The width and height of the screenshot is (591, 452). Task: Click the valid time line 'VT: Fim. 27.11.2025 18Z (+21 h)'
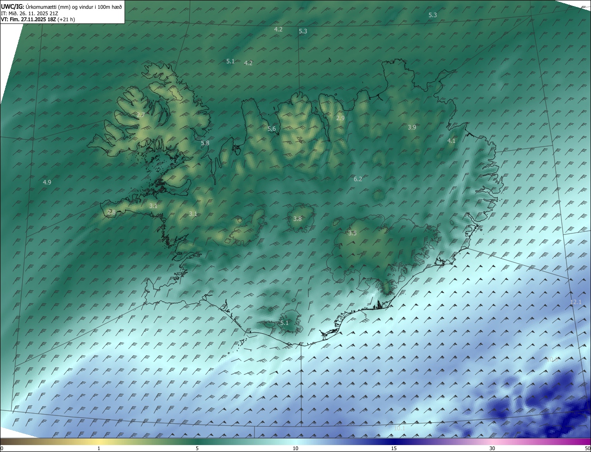coord(38,19)
